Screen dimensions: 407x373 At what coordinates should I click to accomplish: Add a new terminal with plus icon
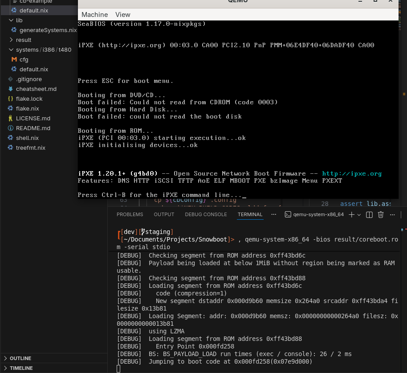pyautogui.click(x=351, y=215)
